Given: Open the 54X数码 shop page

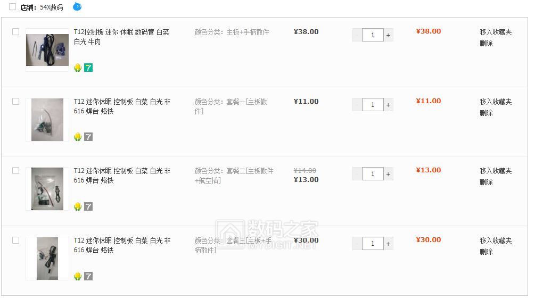Looking at the screenshot, I should click(x=51, y=7).
